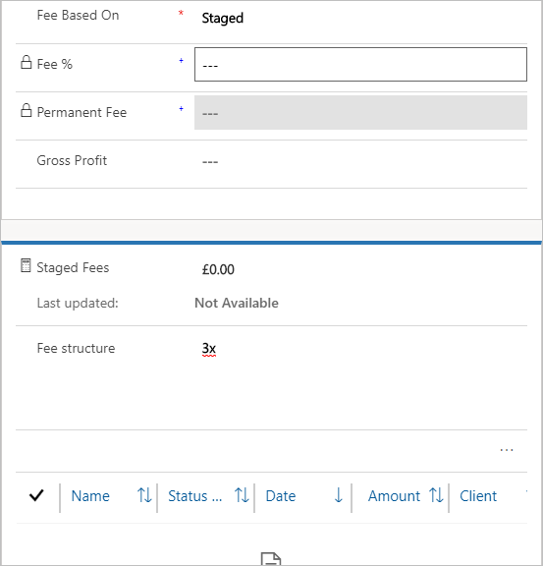This screenshot has width=543, height=566.
Task: Click the greyed Permanent Fee field
Action: (360, 113)
